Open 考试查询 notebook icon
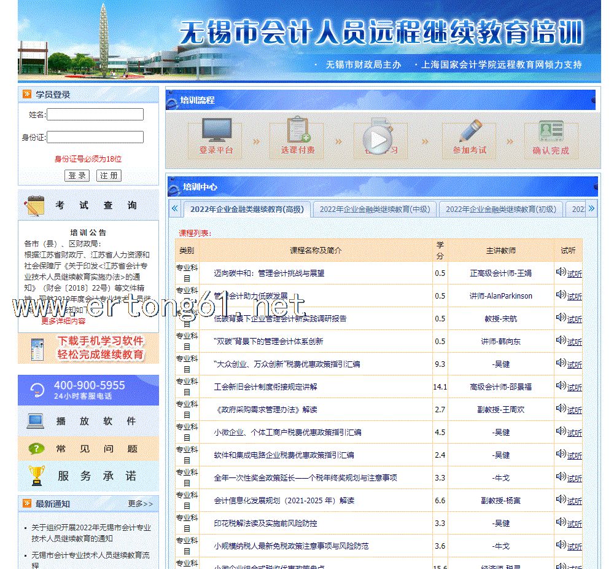This screenshot has width=614, height=569. 35,206
